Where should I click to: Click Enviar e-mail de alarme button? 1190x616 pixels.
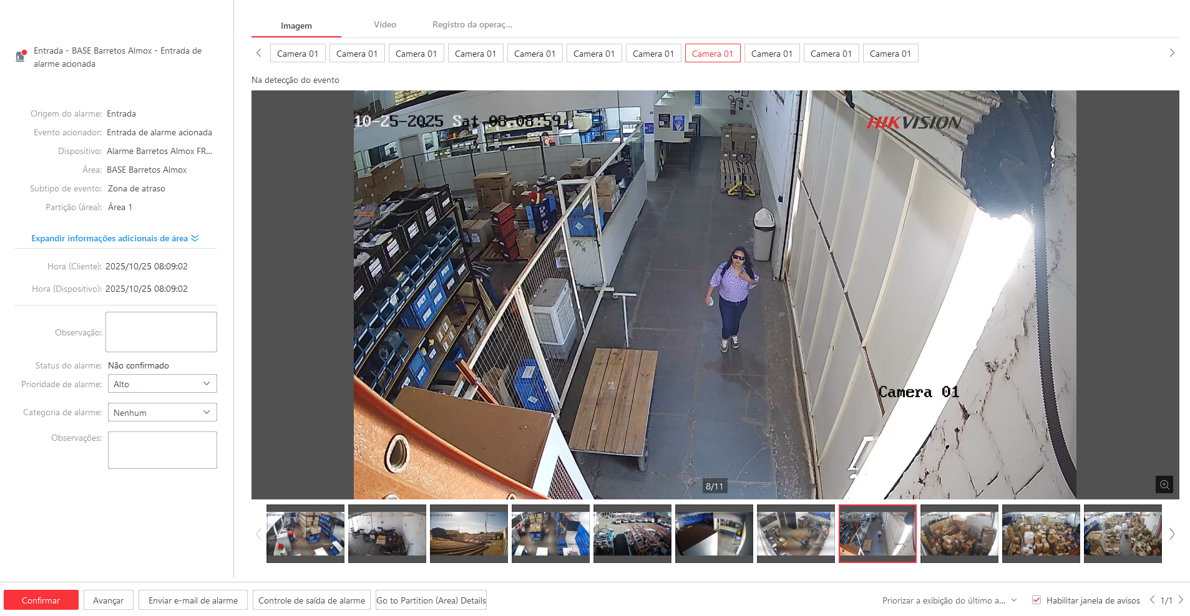(x=193, y=600)
